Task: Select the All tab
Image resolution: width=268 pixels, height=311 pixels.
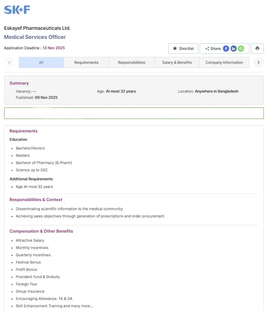Action: point(41,62)
